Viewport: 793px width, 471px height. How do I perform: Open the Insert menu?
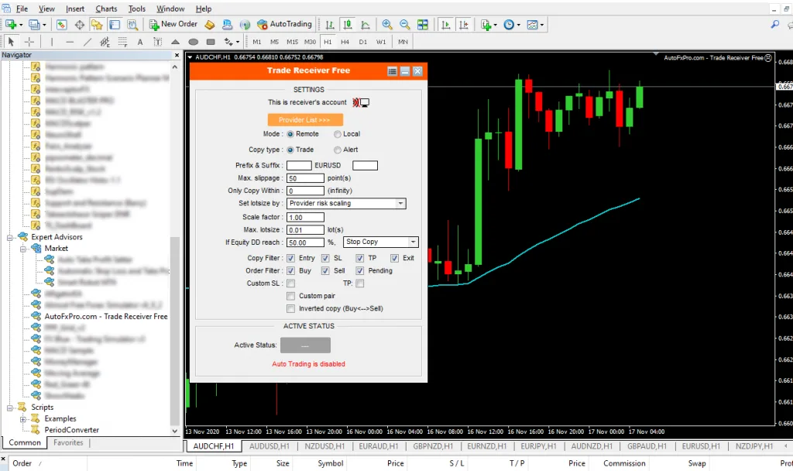pyautogui.click(x=75, y=9)
